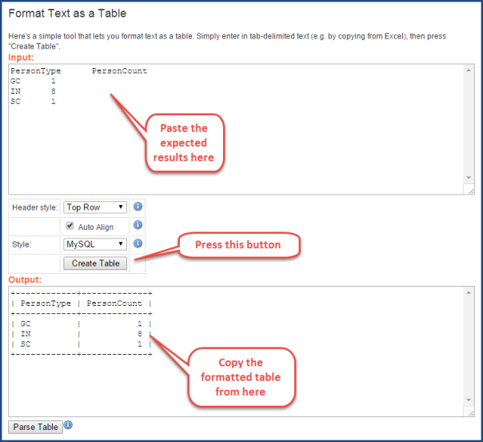Screen dimensions: 483x442
Task: Click the Input box resize handle
Action: [469, 190]
